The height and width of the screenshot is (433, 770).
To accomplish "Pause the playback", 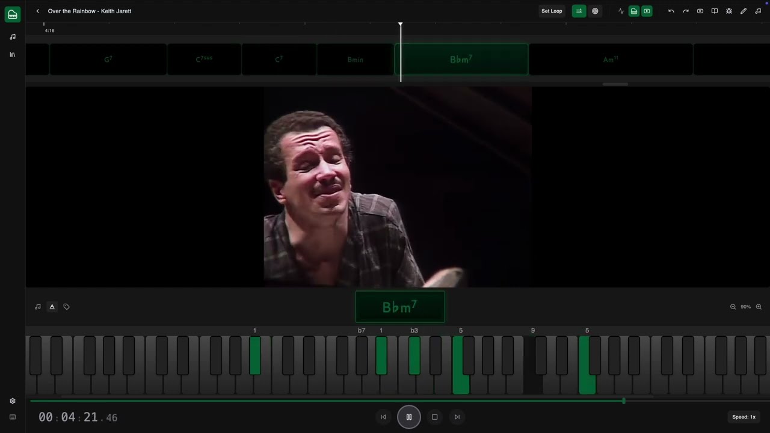I will [409, 417].
